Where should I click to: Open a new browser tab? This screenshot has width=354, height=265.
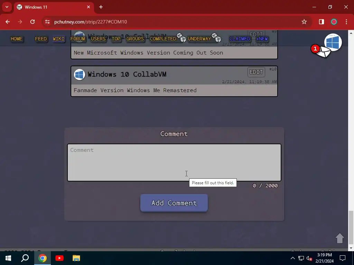click(101, 7)
